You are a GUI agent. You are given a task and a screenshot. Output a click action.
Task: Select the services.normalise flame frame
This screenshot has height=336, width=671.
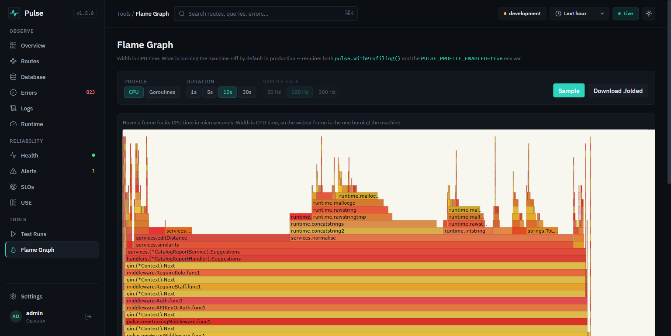click(431, 238)
